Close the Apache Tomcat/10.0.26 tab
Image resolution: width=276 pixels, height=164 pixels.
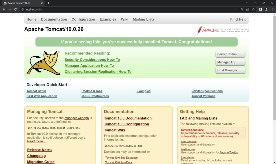click(x=42, y=3)
